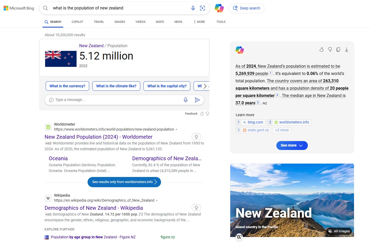The width and height of the screenshot is (370, 242).
Task: Open the 'Population by age group' Figure.NZ link
Action: [93, 237]
